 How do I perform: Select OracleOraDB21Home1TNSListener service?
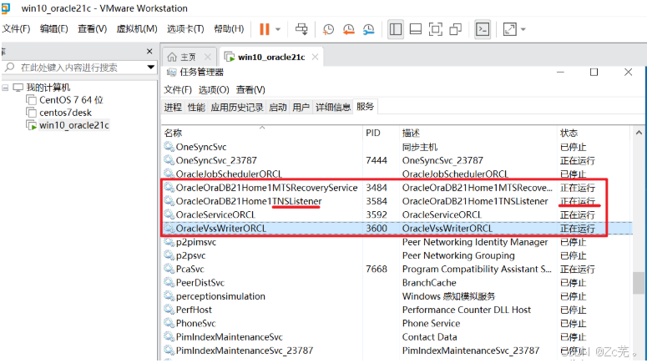point(396,201)
